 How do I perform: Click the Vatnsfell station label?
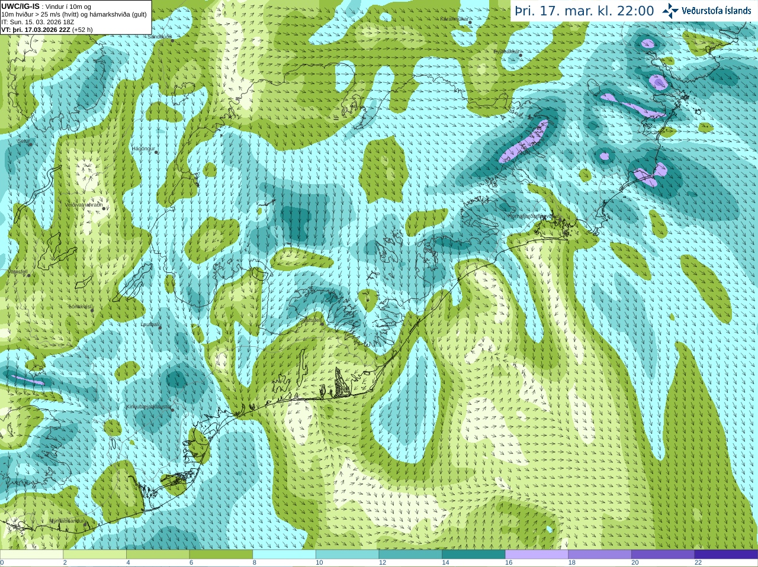[18, 272]
